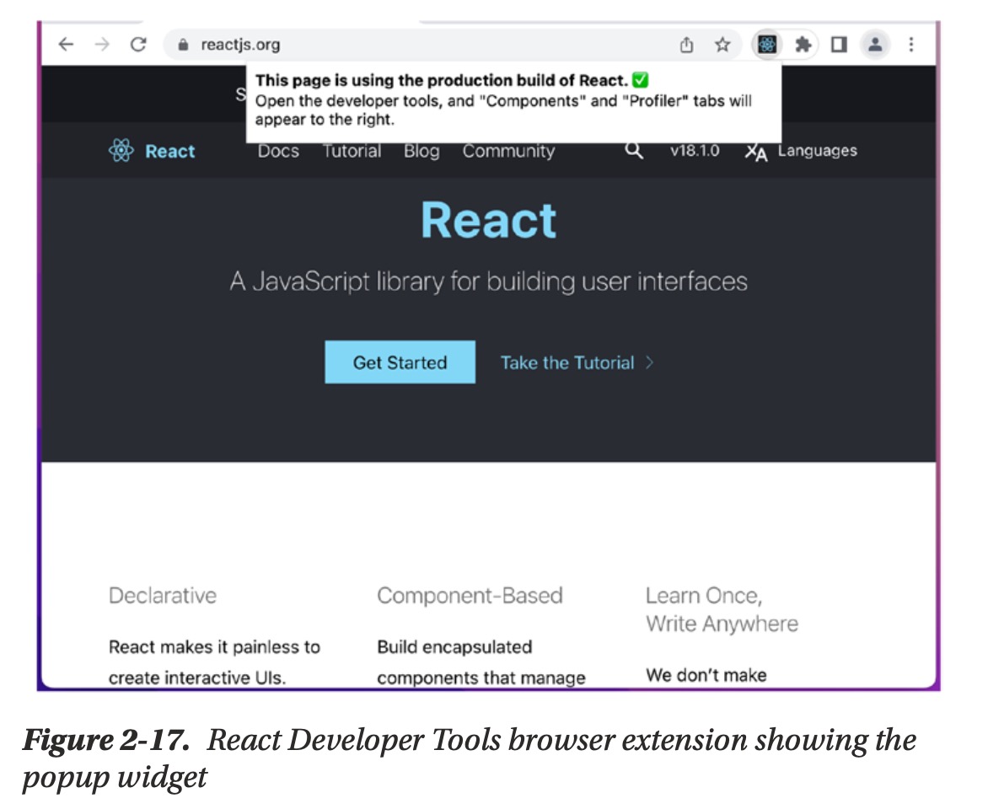Go to the Blog navigation link
The height and width of the screenshot is (809, 988).
click(x=421, y=152)
